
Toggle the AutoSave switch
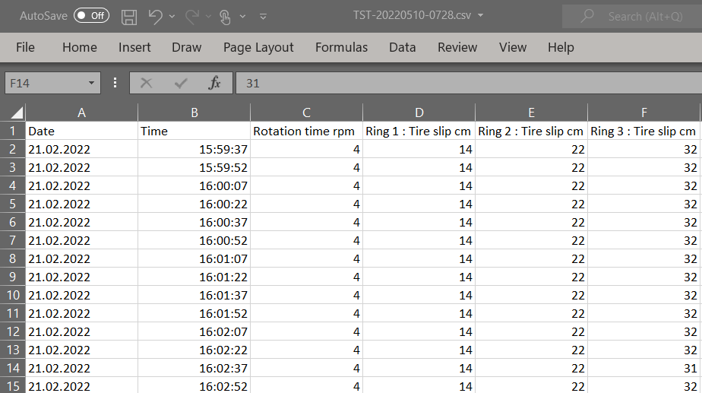point(91,16)
